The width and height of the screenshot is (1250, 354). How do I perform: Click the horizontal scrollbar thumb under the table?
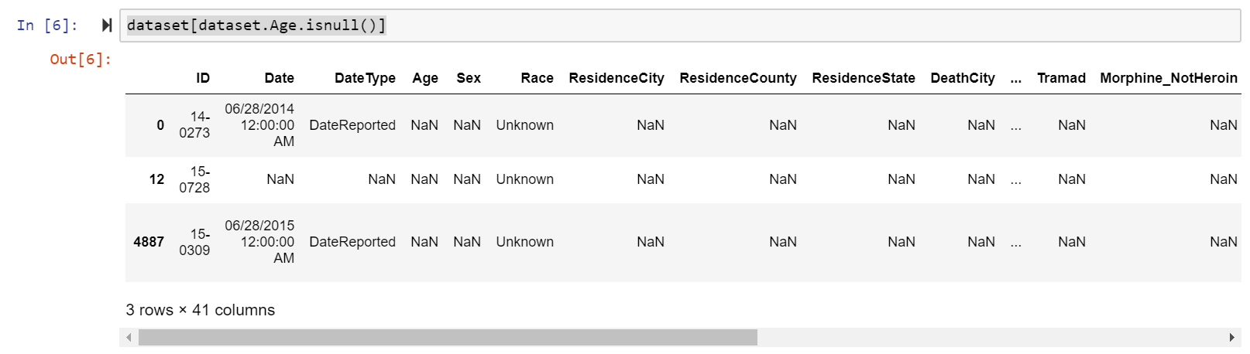tap(448, 338)
